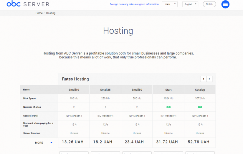Click the 13.26 UAH price
This screenshot has height=154, width=243.
73,142
